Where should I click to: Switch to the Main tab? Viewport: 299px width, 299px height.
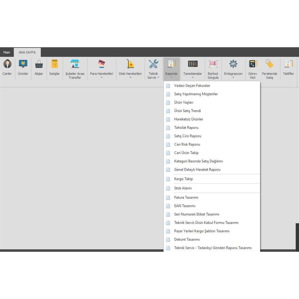[7, 52]
